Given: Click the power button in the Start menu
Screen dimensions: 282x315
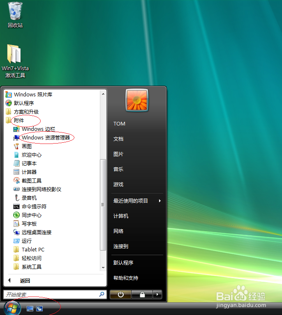Looking at the screenshot, I should click(120, 294).
